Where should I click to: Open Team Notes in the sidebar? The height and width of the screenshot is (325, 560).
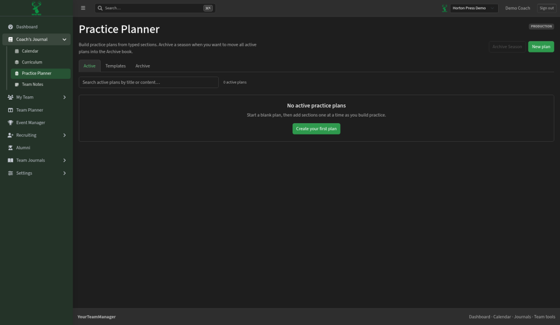40,84
